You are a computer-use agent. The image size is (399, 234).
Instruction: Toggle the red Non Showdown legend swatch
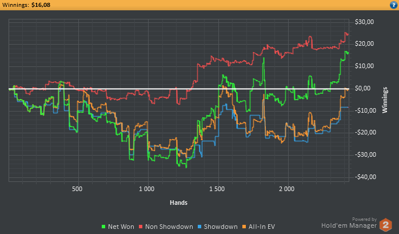click(141, 227)
